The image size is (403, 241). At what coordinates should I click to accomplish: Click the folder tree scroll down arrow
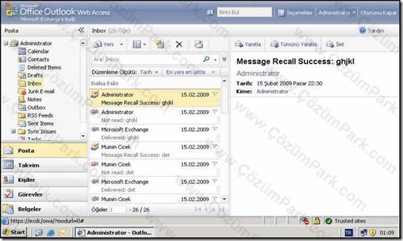point(83,136)
